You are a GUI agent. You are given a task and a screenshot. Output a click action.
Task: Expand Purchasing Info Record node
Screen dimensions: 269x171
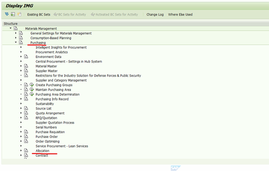pos(21,99)
